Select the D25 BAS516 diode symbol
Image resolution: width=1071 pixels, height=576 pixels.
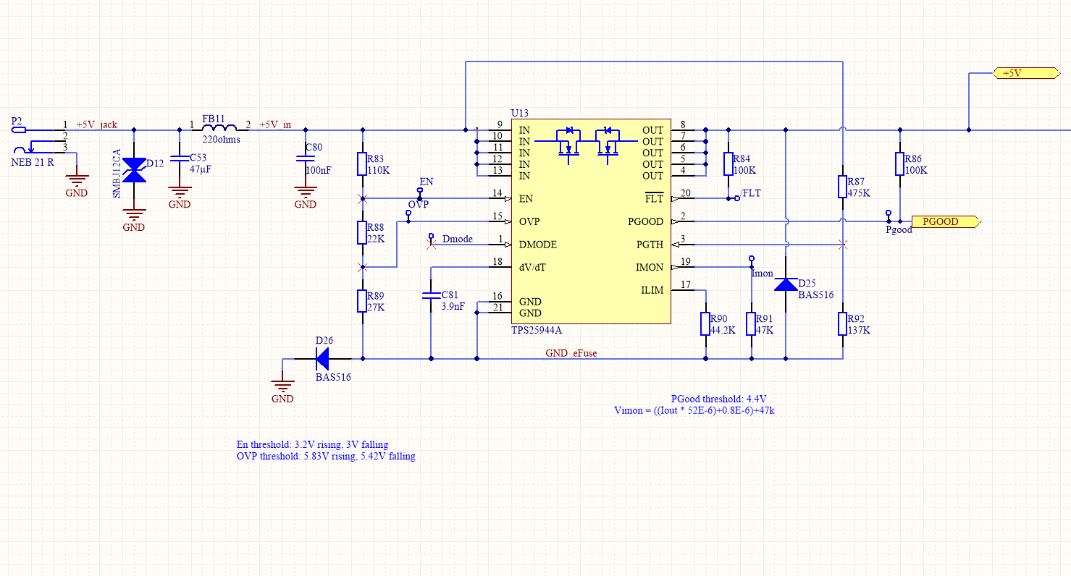click(x=786, y=284)
